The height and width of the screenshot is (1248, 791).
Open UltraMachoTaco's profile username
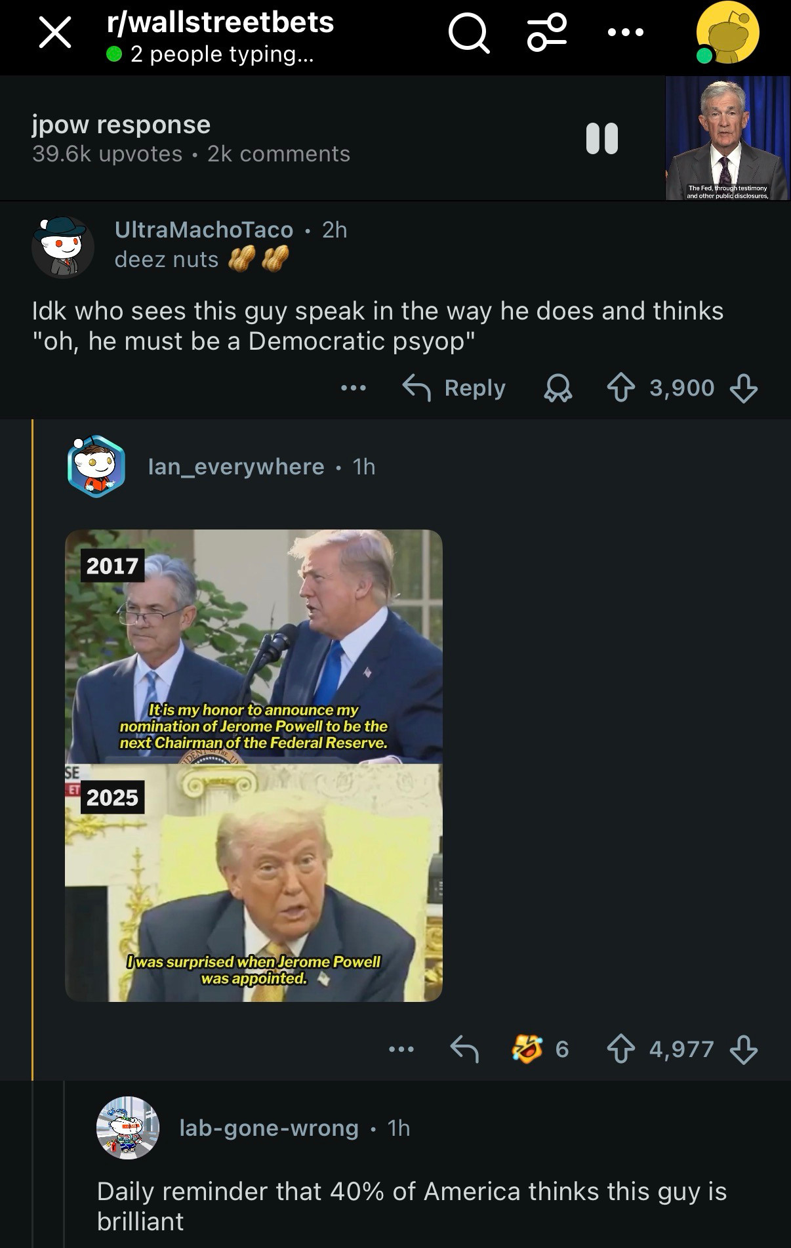[x=204, y=230]
